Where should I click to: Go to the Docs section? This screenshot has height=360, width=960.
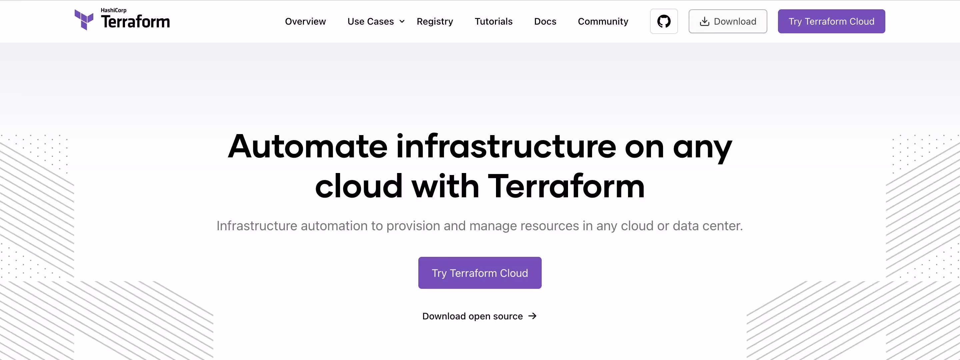click(x=545, y=21)
